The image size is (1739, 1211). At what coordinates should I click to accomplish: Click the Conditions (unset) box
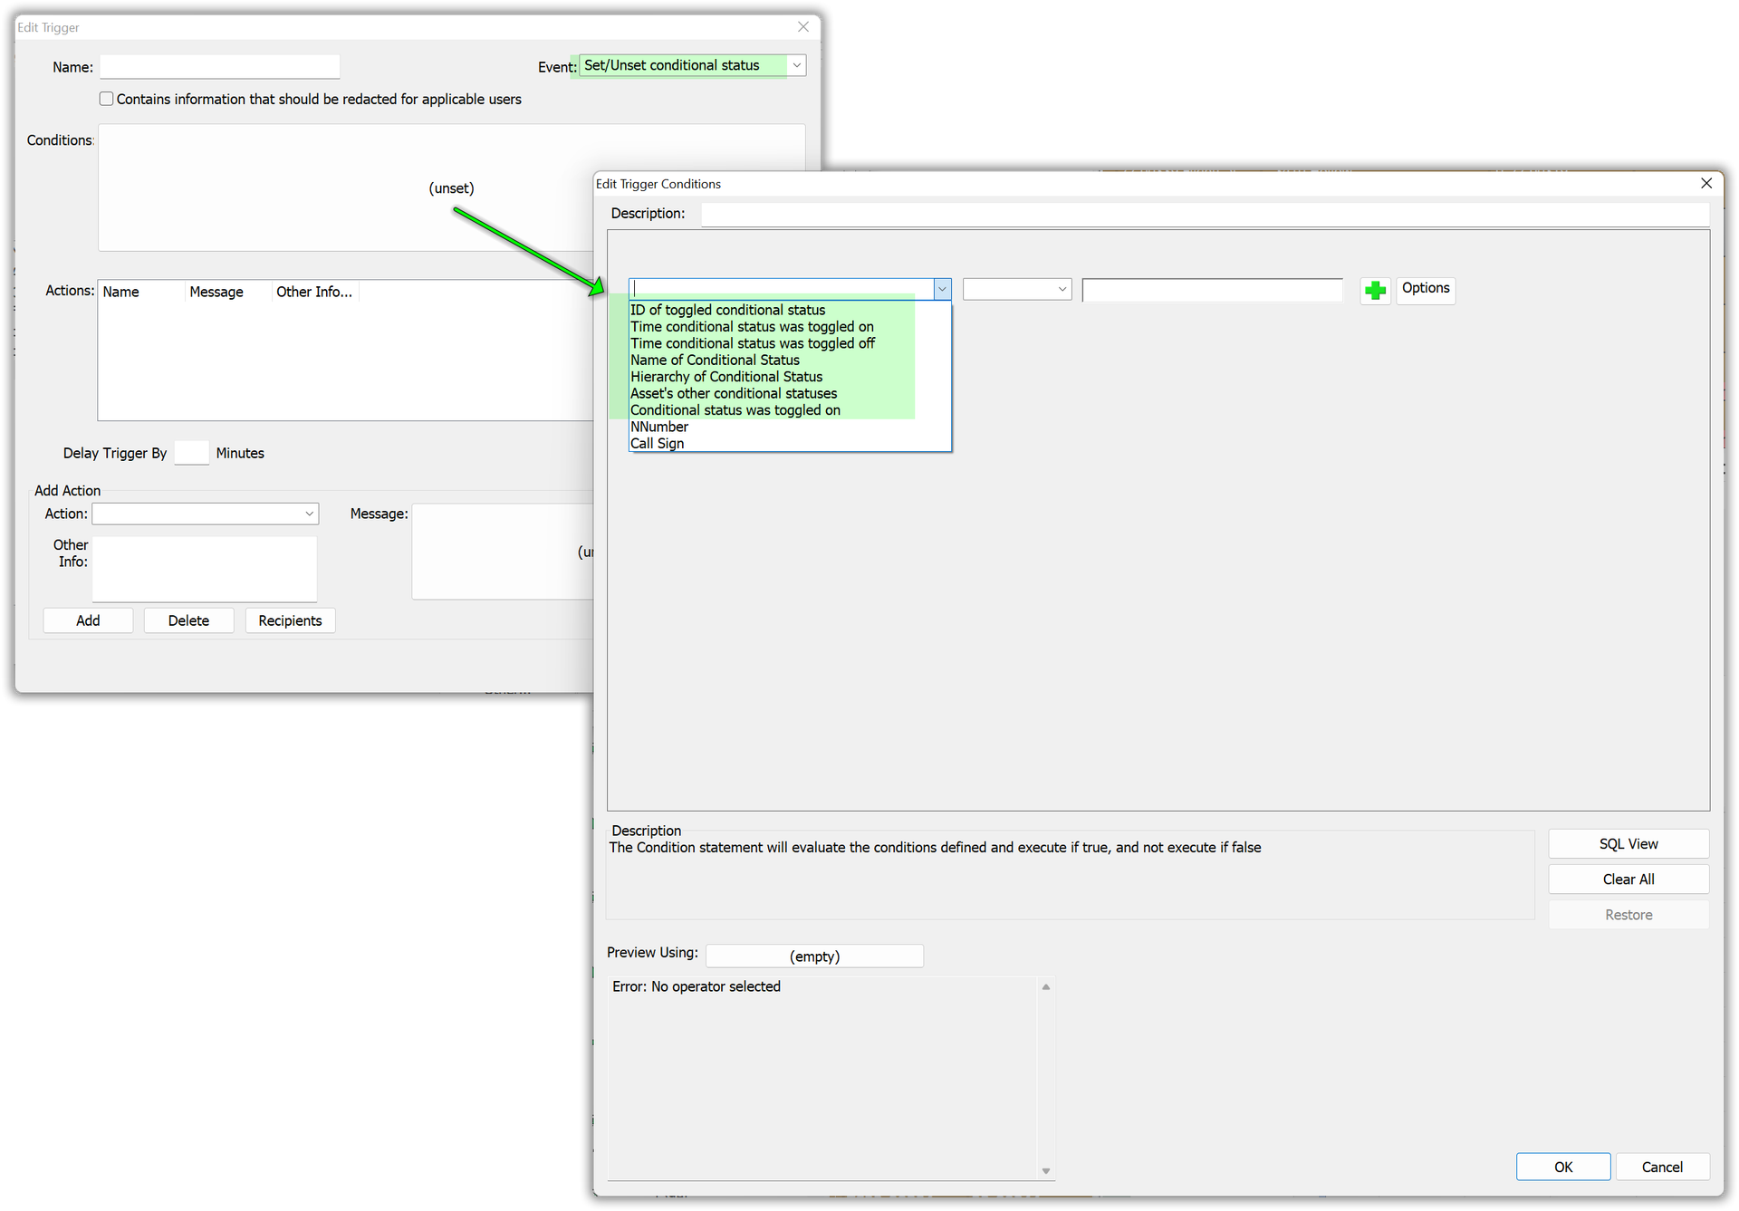pyautogui.click(x=451, y=187)
